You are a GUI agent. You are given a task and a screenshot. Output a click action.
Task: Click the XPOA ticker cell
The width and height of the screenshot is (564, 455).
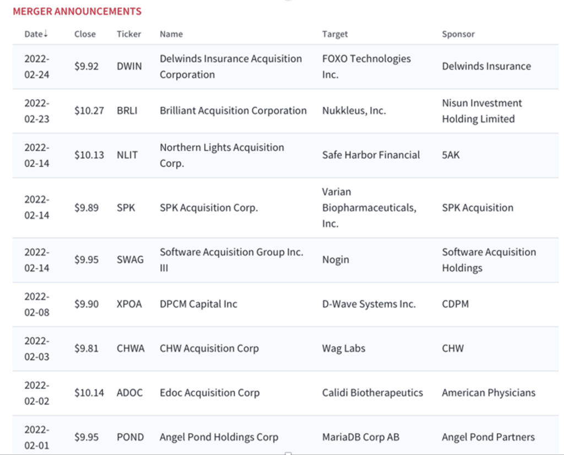coord(129,304)
